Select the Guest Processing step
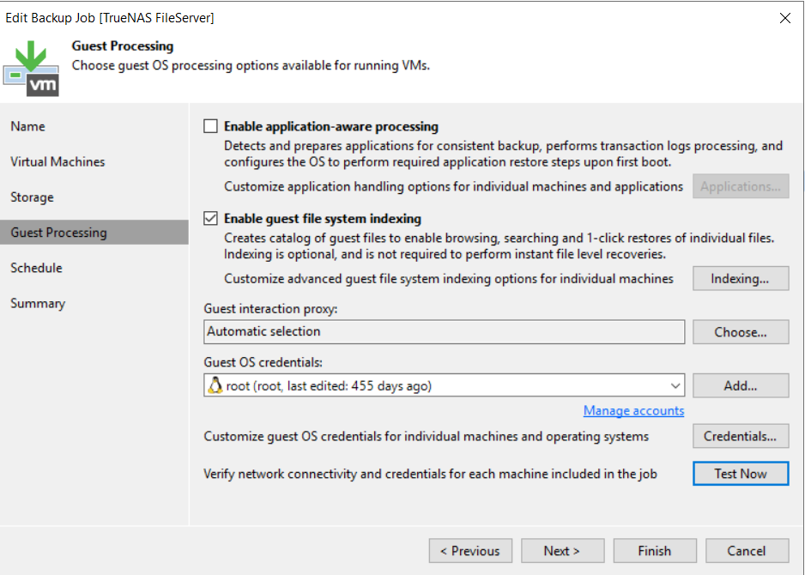 94,233
